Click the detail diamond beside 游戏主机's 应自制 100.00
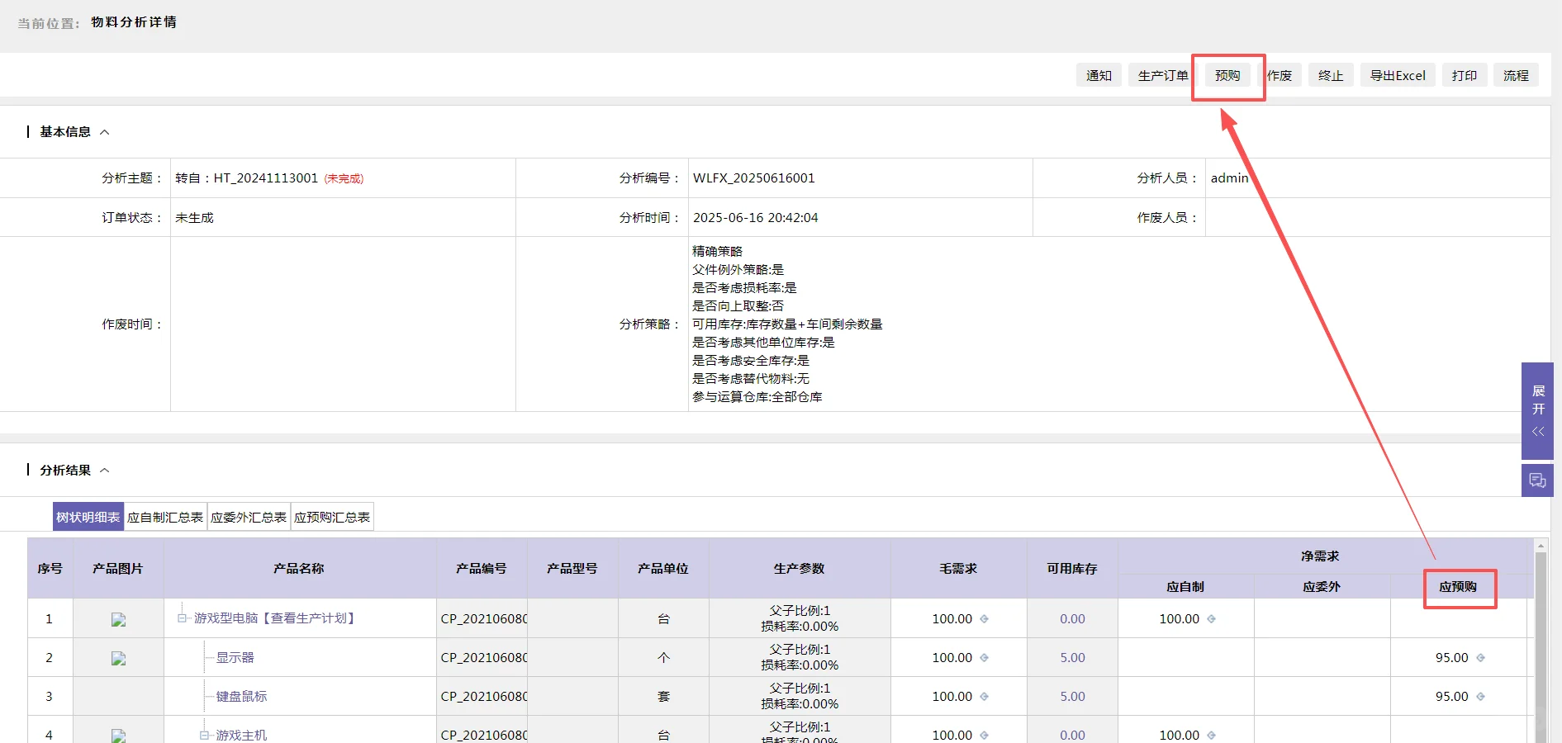1562x743 pixels. tap(1213, 734)
